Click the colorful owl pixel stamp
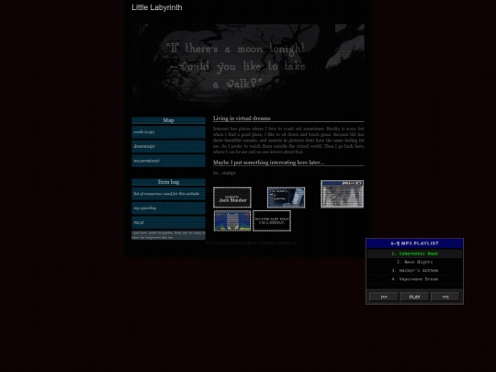 tap(232, 220)
